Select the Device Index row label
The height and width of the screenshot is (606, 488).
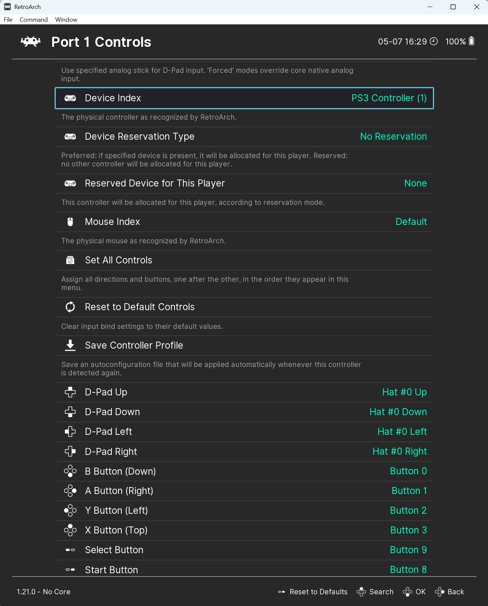point(113,98)
